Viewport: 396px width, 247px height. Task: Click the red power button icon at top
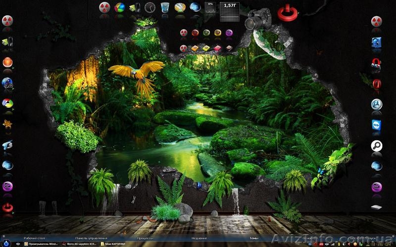point(288,12)
